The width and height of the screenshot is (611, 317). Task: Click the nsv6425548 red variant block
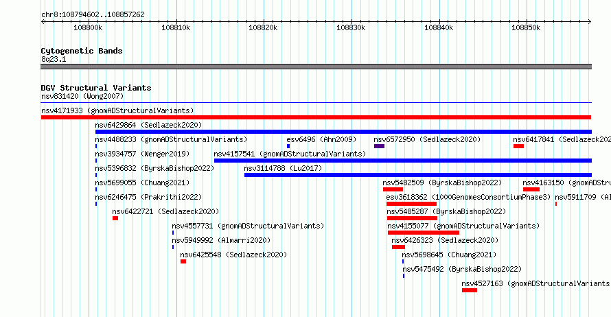183,261
